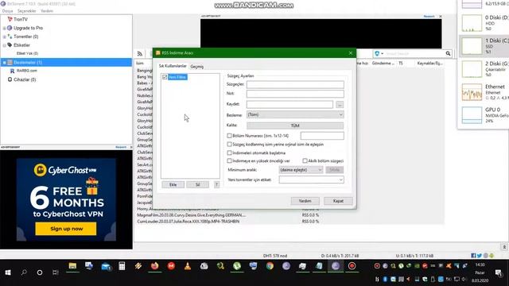This screenshot has height=286, width=509.
Task: Click the Ekle button
Action: [173, 184]
